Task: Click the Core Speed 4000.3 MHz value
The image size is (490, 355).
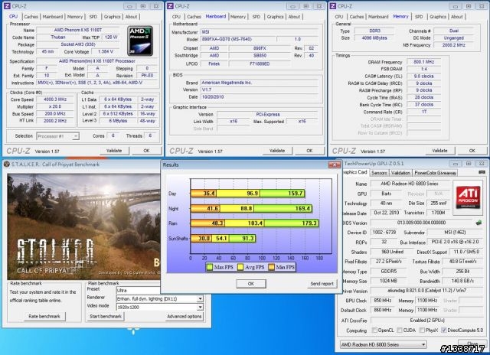Action: 55,99
